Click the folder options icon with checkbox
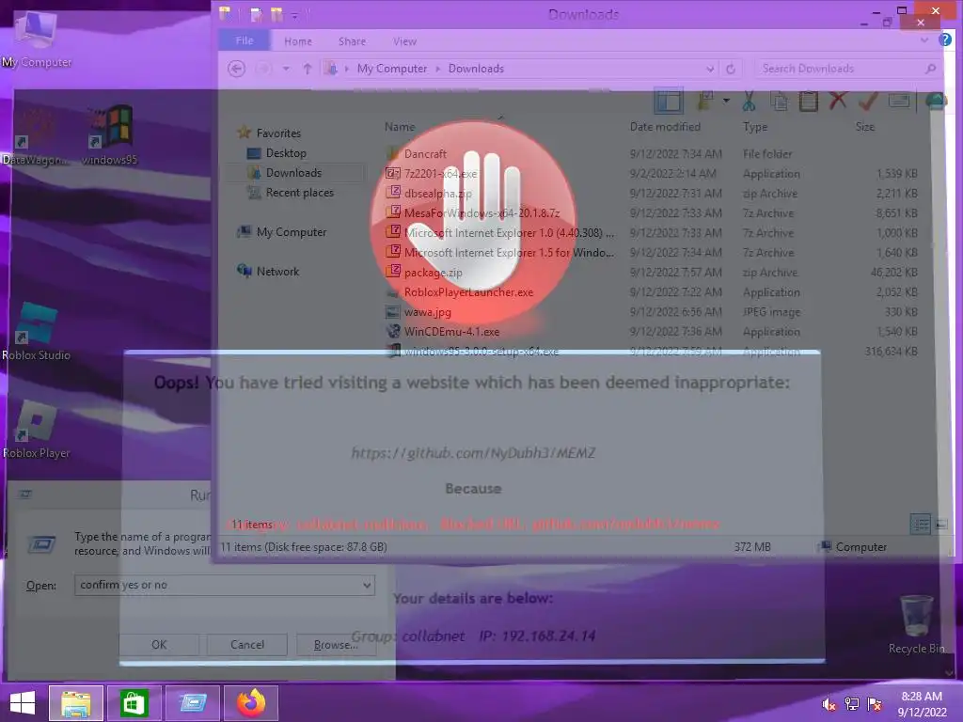Viewport: 963px width, 722px height. point(704,100)
